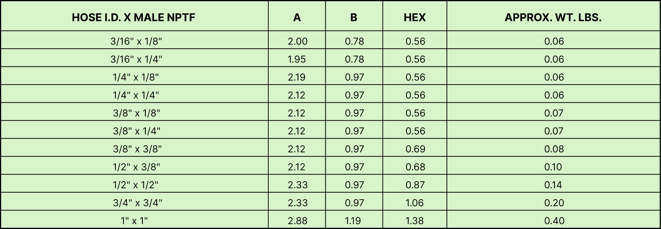Click the HOSE I.D. X MALE NPTF header
Screen dimensions: 661x229
point(133,17)
